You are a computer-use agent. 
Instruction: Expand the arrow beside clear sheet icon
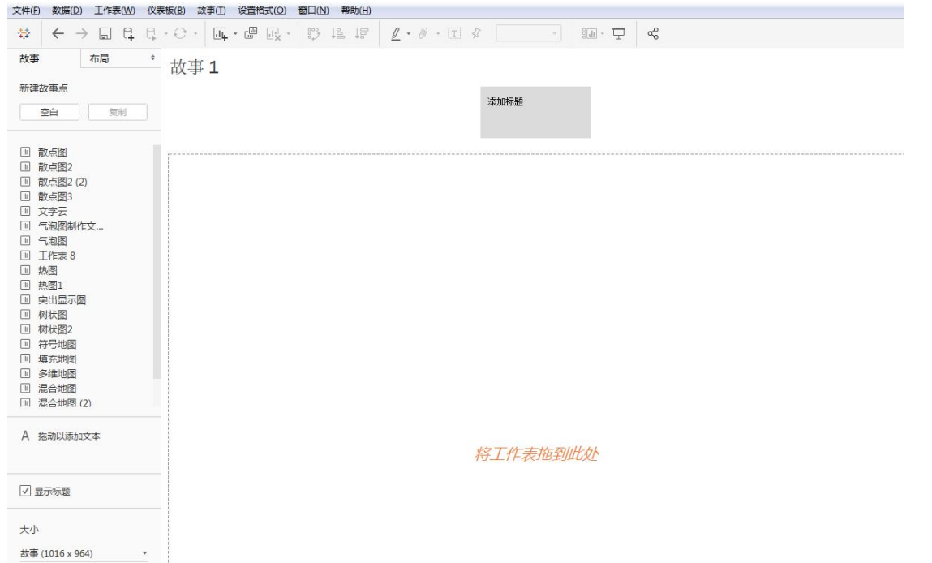click(x=289, y=35)
